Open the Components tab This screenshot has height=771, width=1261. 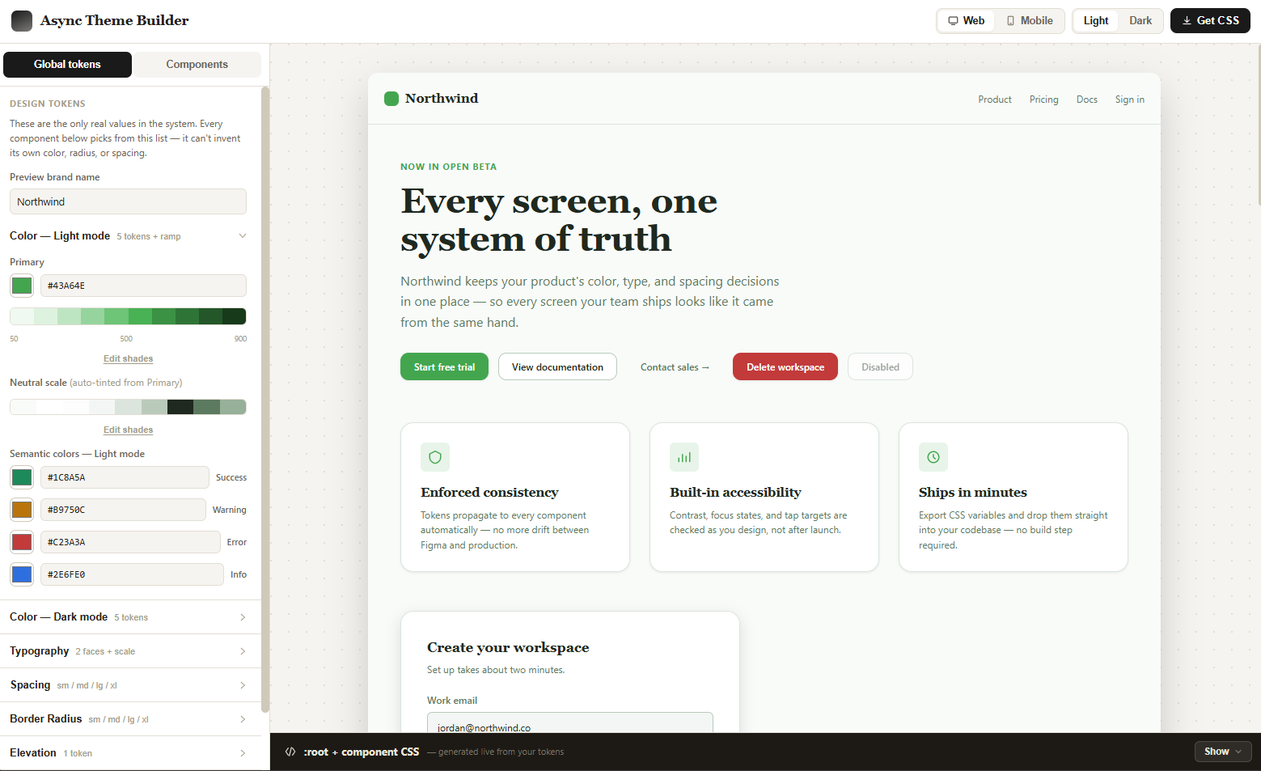pos(197,65)
